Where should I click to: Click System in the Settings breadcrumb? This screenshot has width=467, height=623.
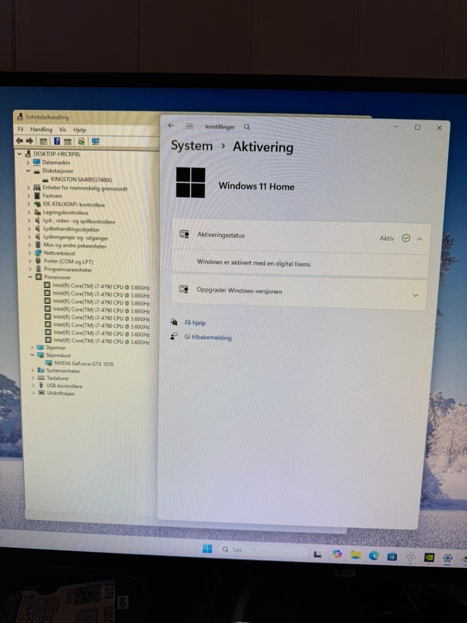pyautogui.click(x=192, y=146)
